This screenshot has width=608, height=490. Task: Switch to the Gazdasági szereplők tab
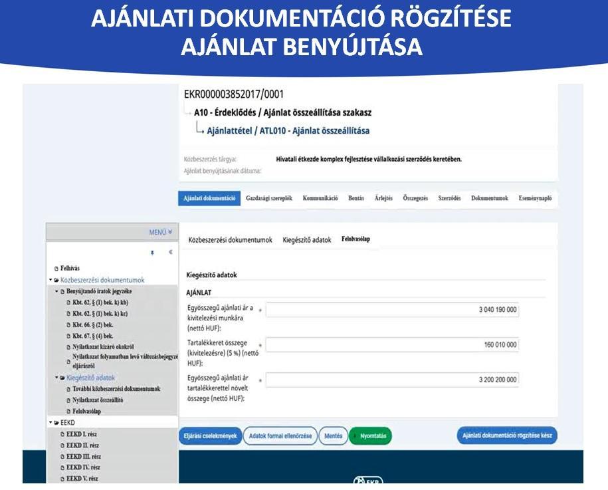(269, 198)
